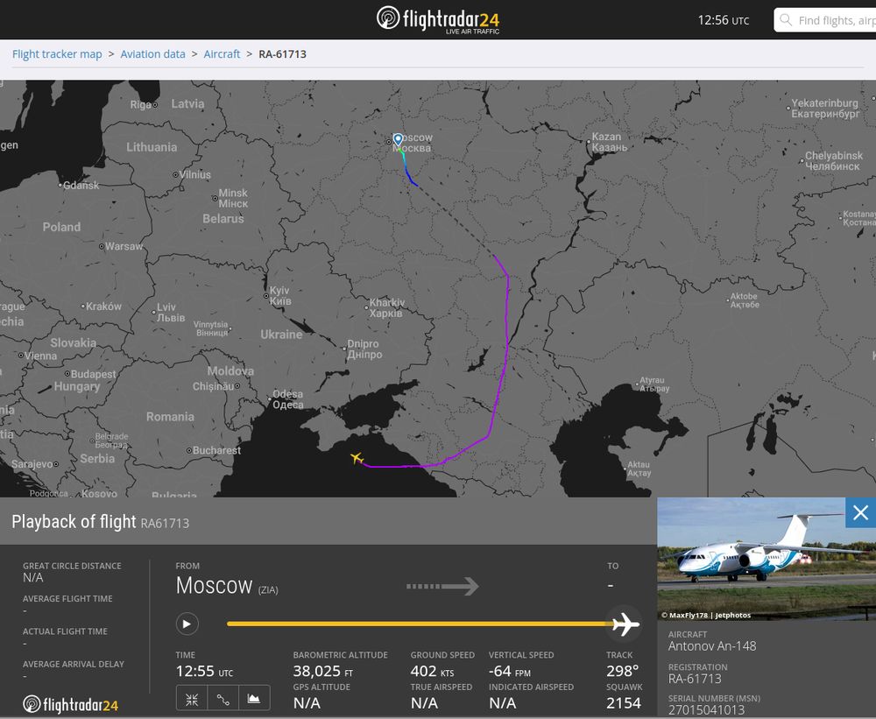Click the Budapest city label on map
This screenshot has height=719, width=876.
point(94,374)
